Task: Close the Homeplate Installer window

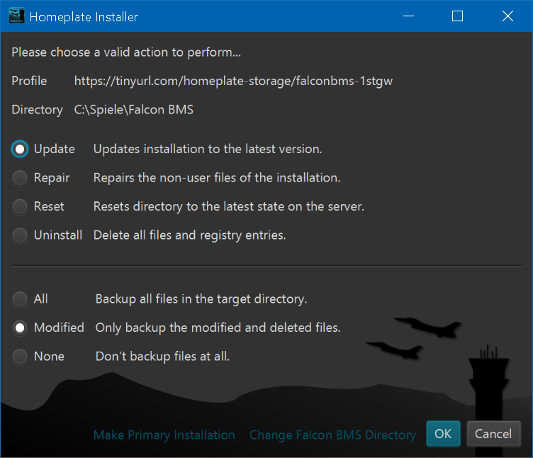Action: pyautogui.click(x=507, y=16)
